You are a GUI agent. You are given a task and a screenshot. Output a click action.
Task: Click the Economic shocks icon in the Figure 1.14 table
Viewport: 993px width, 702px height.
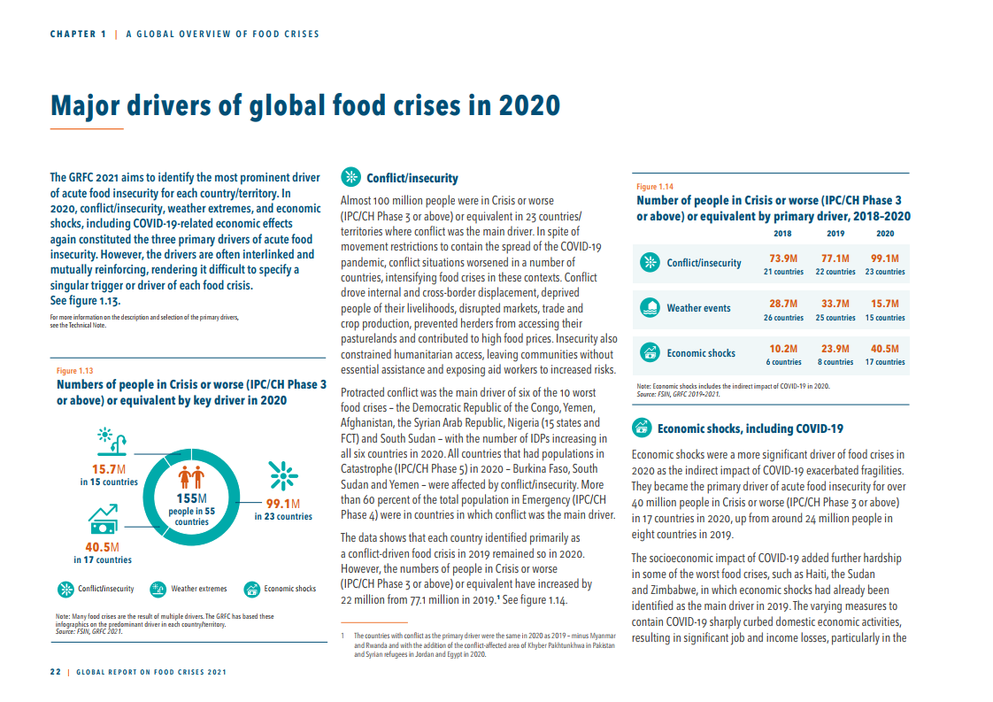click(x=650, y=352)
